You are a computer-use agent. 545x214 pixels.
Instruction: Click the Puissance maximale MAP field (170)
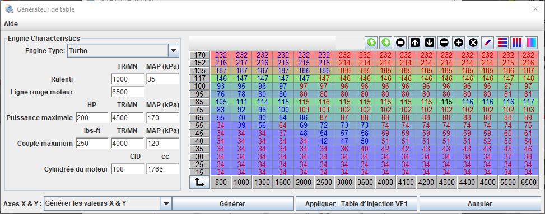[162, 117]
